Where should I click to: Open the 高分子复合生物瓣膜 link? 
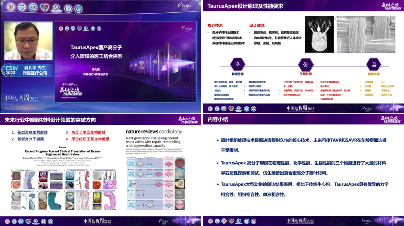88,132
